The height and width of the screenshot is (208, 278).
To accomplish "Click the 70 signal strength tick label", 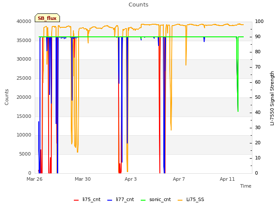I will (258, 67).
